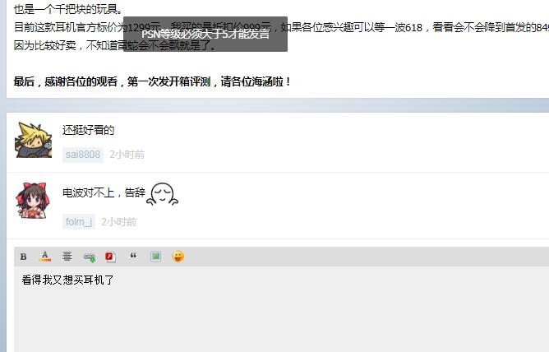Open folm_j's profile from the username tag

pyautogui.click(x=79, y=222)
